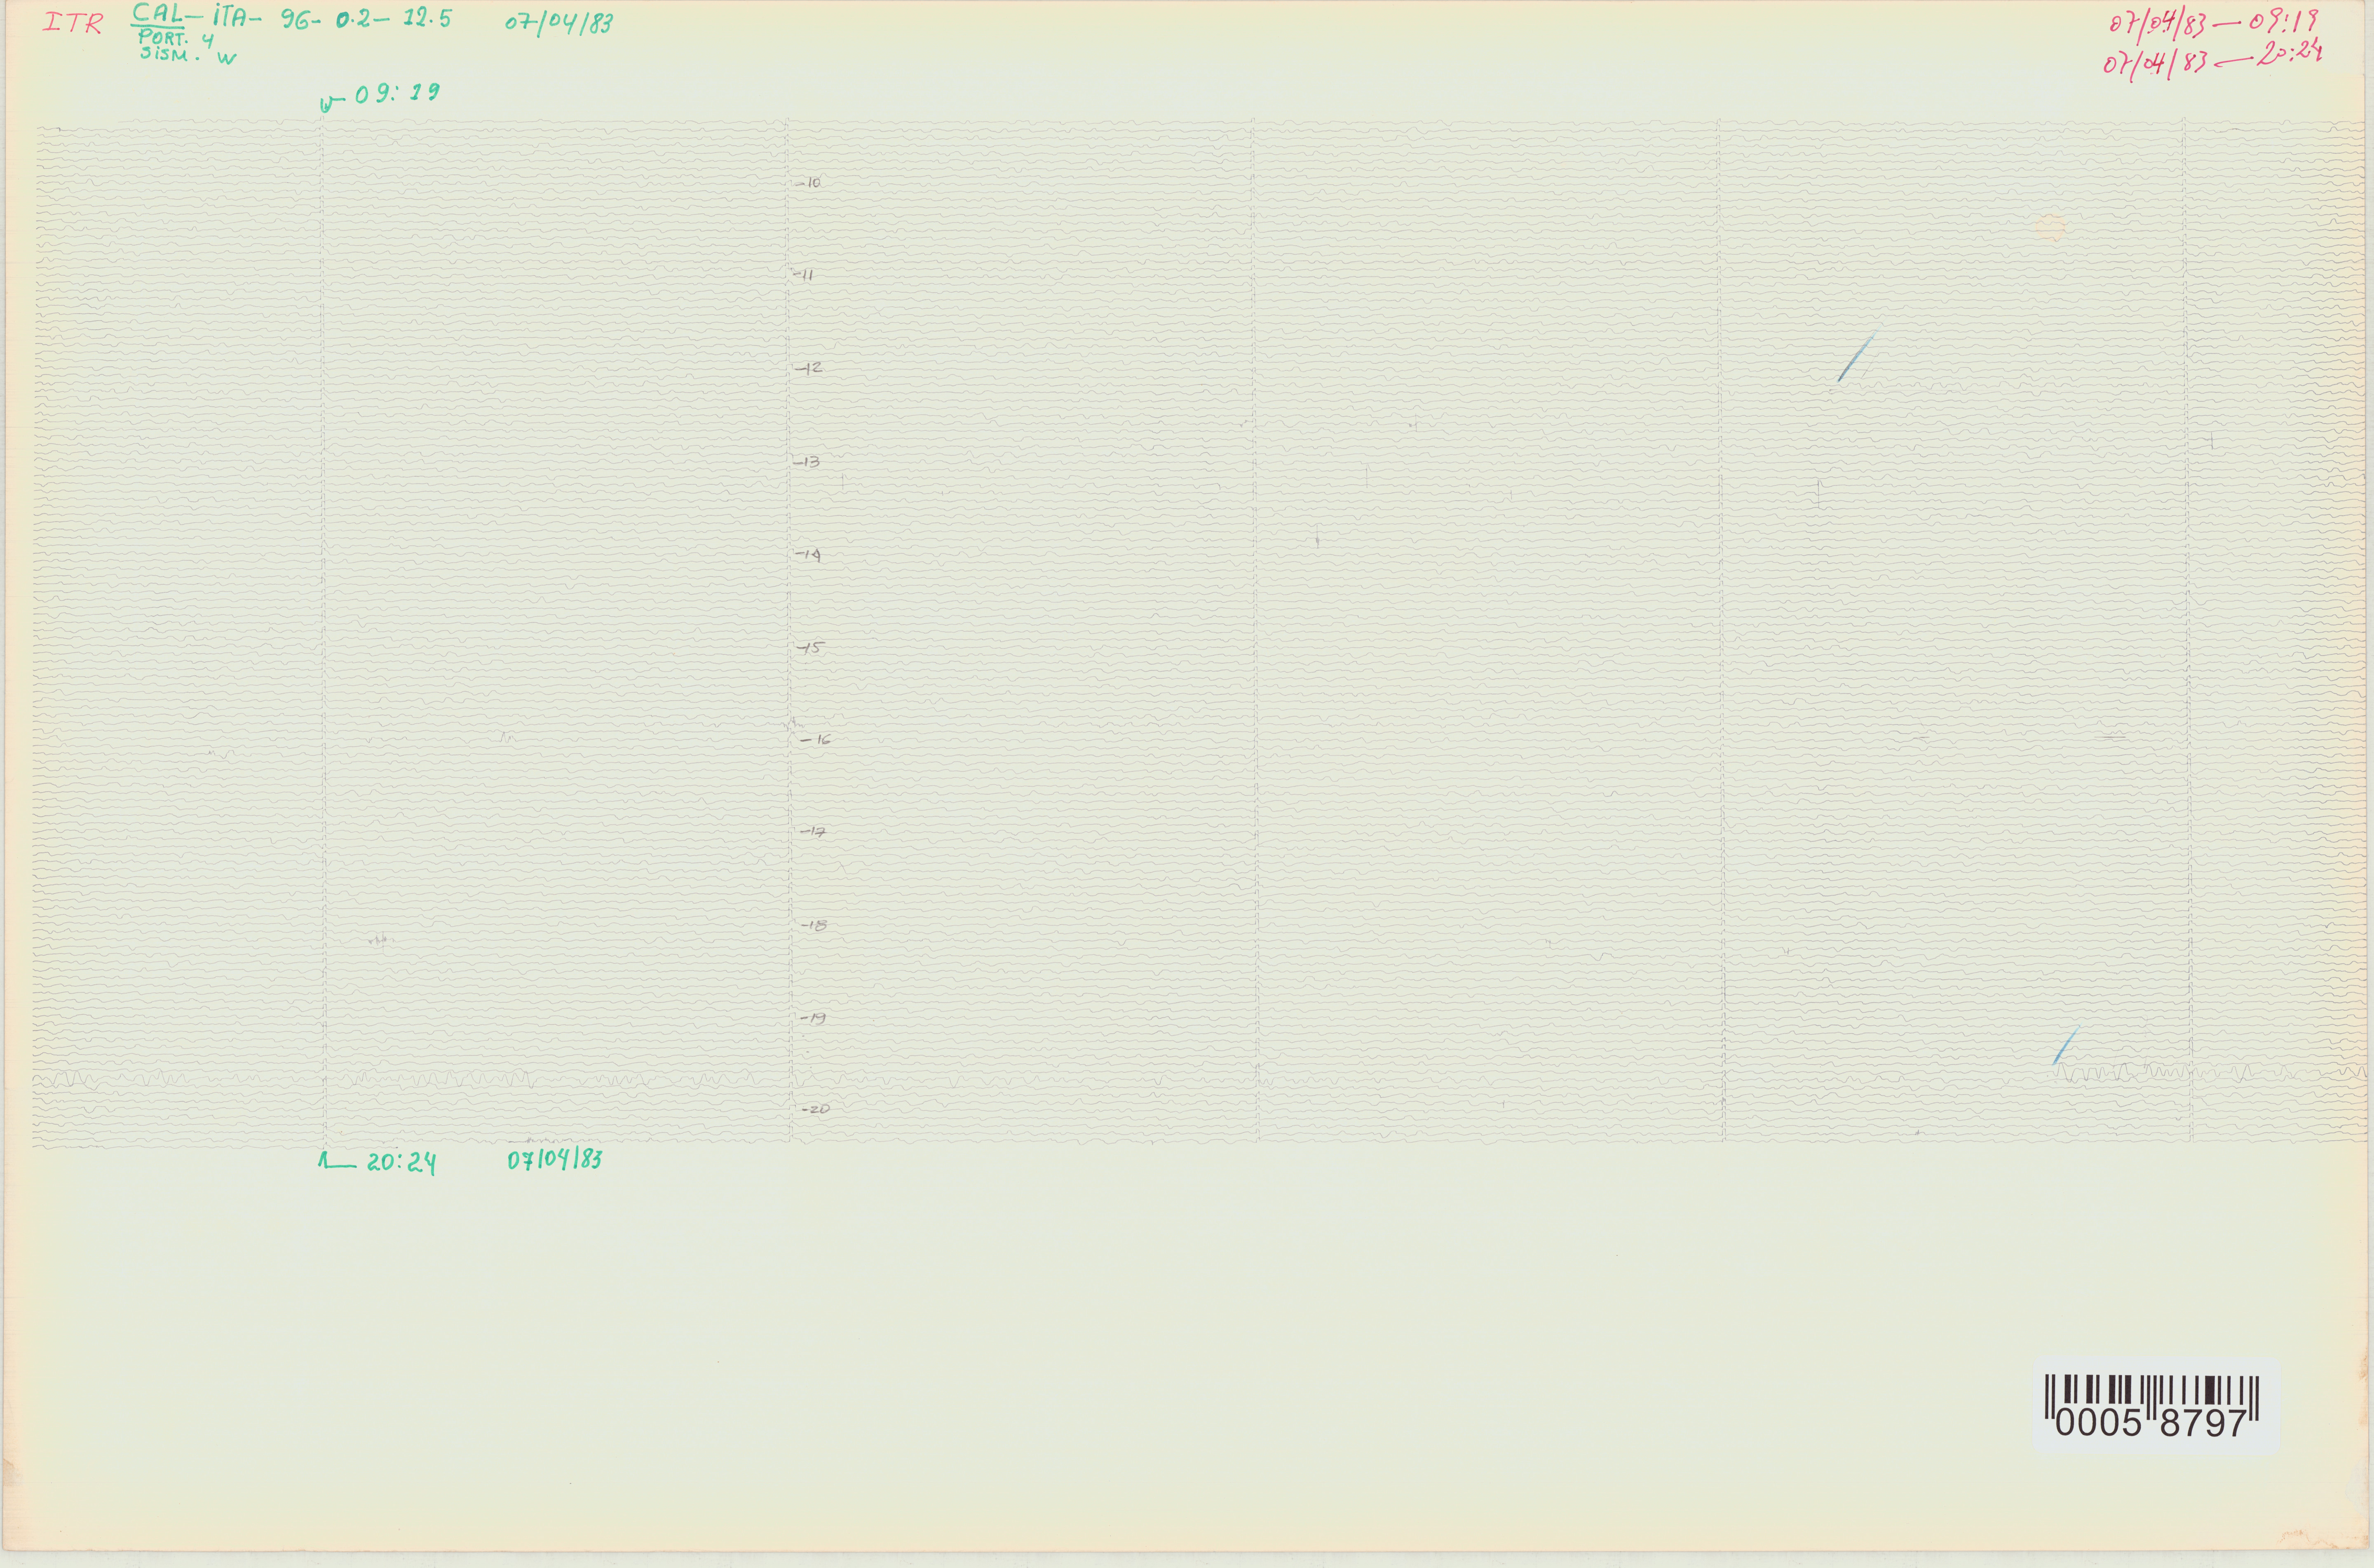The width and height of the screenshot is (2374, 1568).
Task: Click the "-13" hour mark on the trace
Action: (807, 462)
